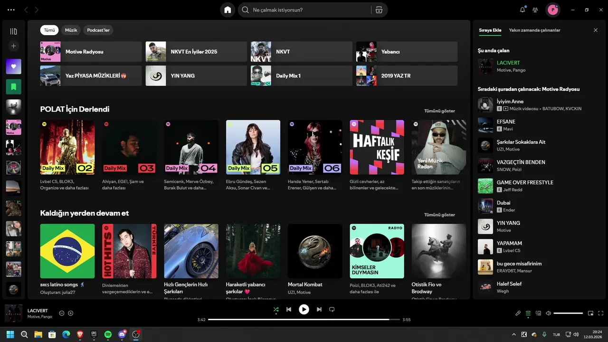608x342 pixels.
Task: Open LACIVERT now-playing cover art
Action: pyautogui.click(x=13, y=313)
